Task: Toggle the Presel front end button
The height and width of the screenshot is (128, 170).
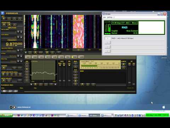Action: coord(4,25)
